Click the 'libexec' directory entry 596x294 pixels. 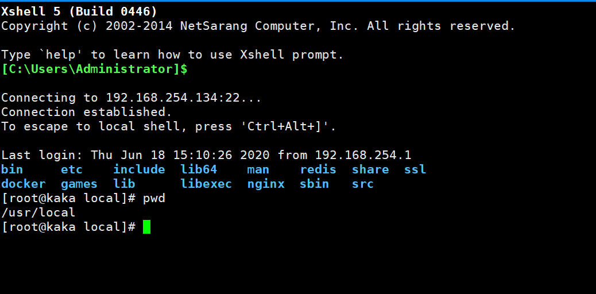206,184
